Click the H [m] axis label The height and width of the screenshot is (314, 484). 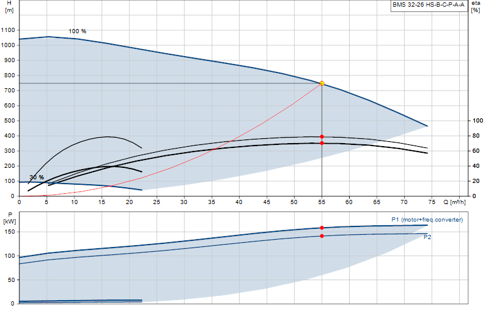pyautogui.click(x=9, y=7)
